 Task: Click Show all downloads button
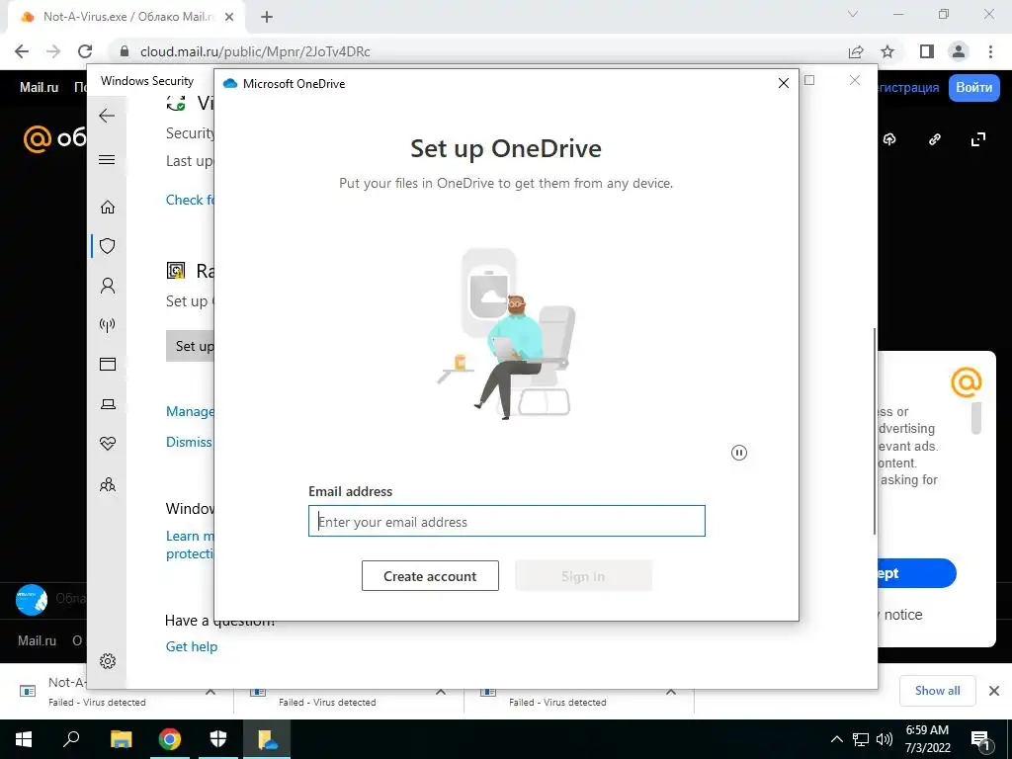pos(937,691)
